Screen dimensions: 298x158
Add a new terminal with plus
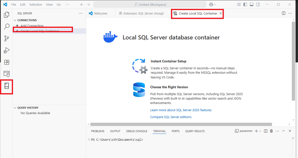pos(256,131)
